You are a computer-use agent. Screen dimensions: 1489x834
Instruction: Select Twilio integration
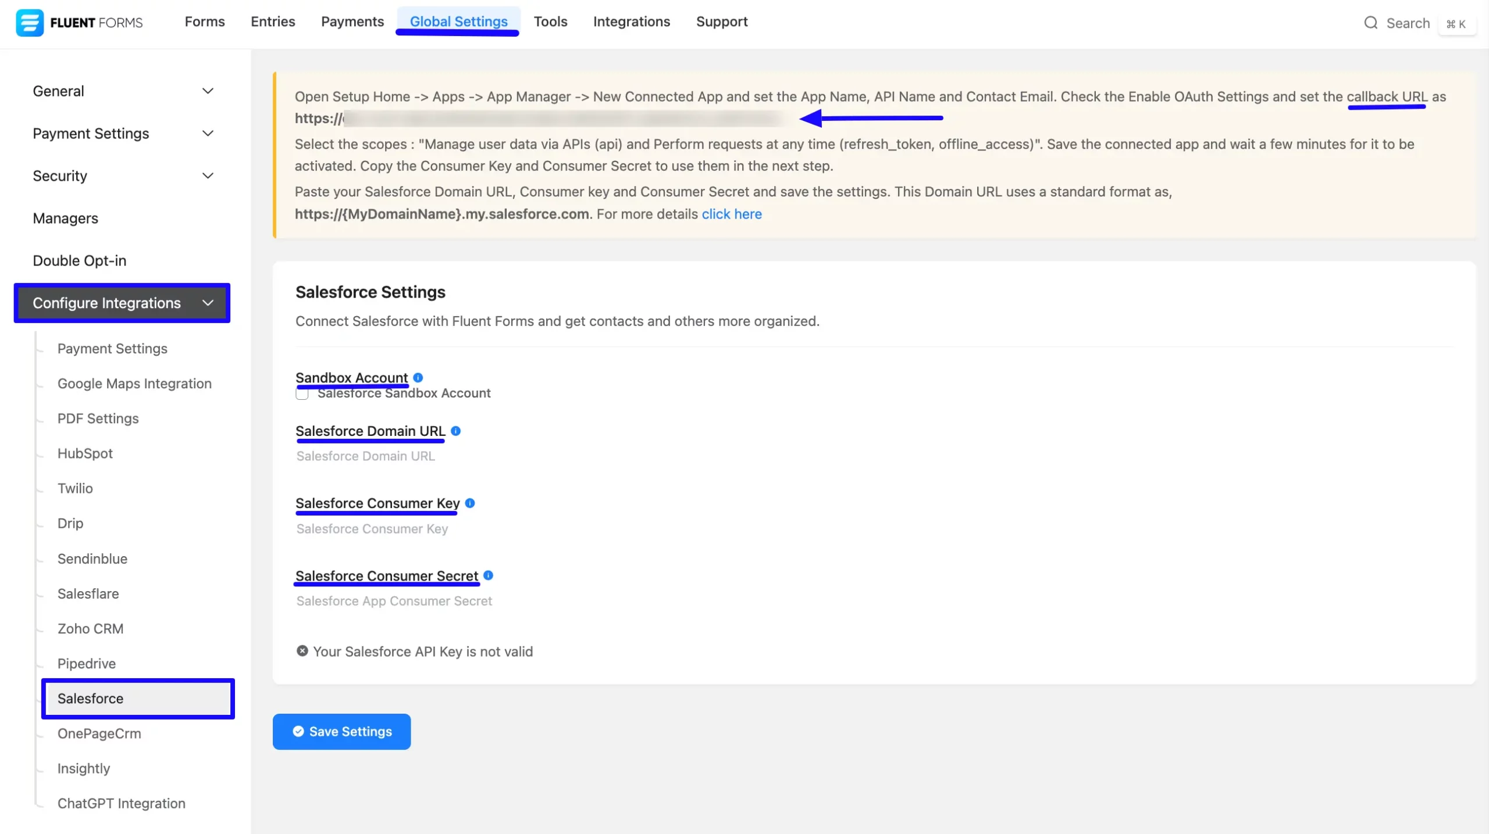[x=75, y=488]
